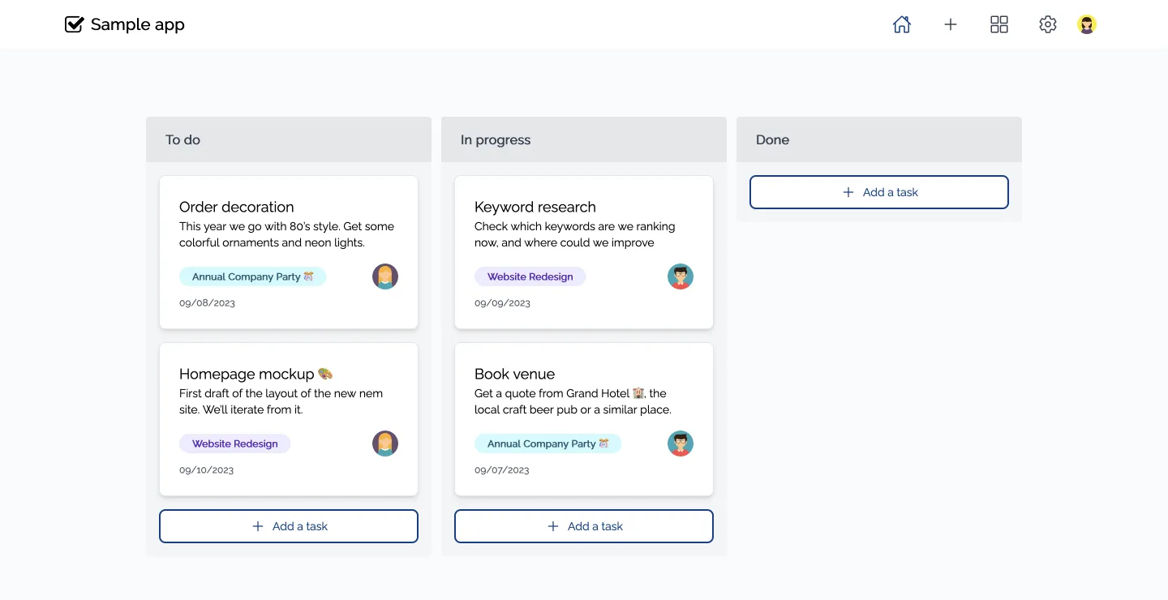Click Annual Company Party tag on Book venue

(547, 444)
